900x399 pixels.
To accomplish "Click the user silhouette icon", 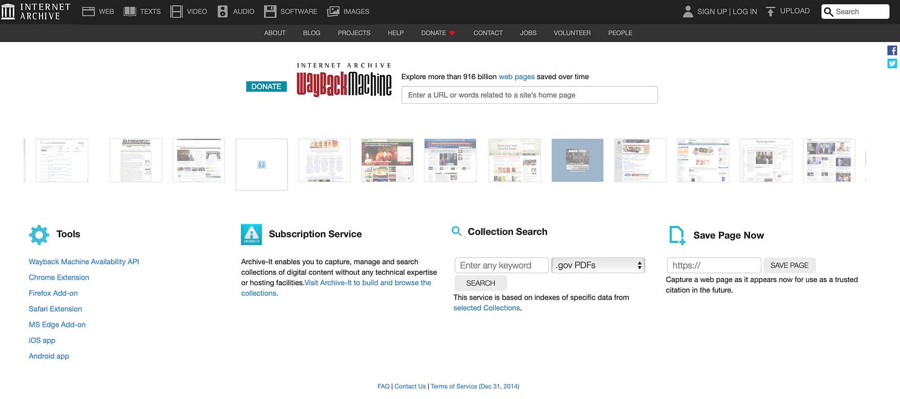I will pos(688,11).
